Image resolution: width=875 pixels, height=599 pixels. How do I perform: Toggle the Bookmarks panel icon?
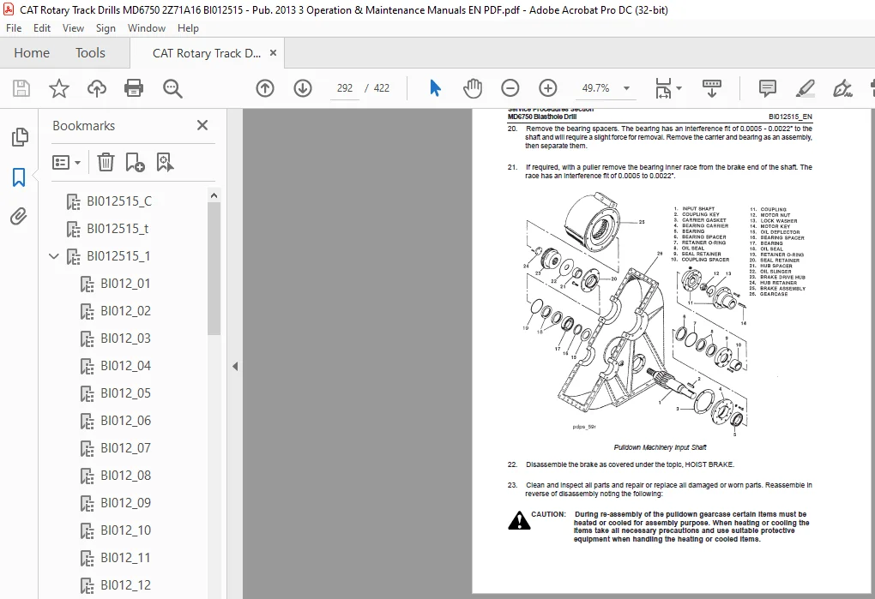click(x=19, y=177)
